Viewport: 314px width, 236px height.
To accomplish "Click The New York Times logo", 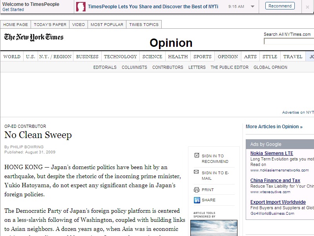I will (x=34, y=37).
